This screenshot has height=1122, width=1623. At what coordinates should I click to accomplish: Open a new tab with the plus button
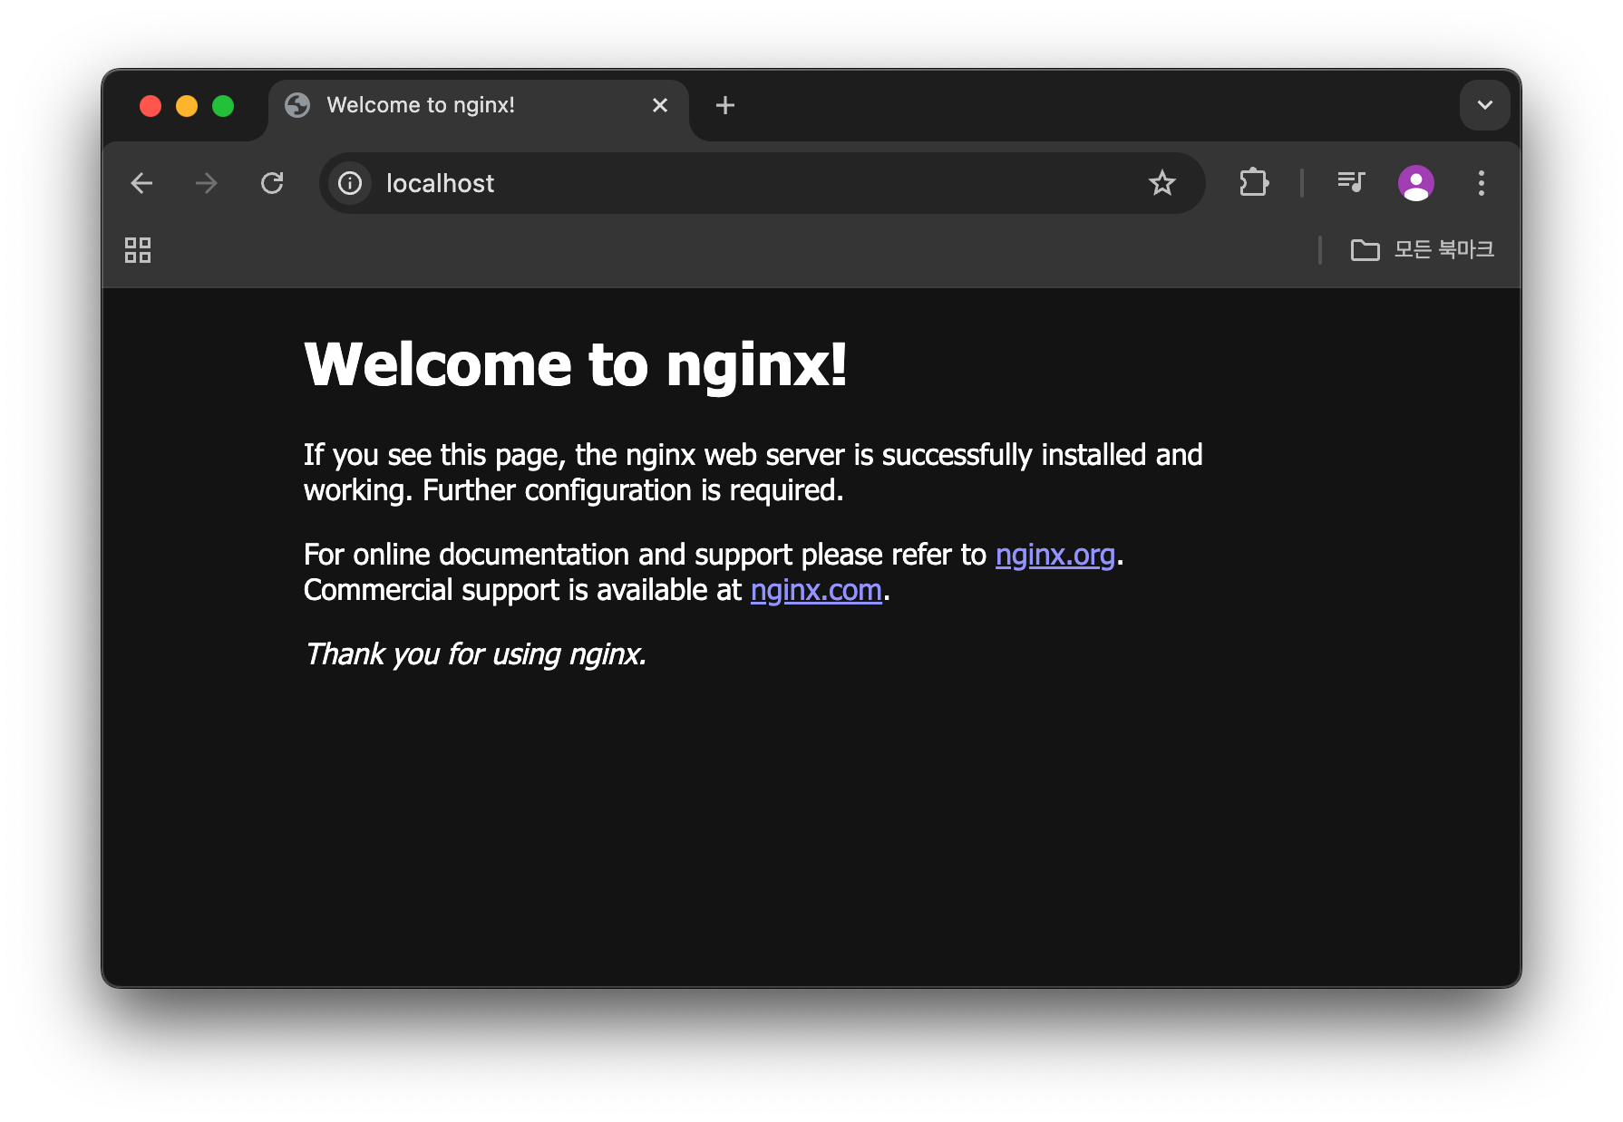click(724, 105)
